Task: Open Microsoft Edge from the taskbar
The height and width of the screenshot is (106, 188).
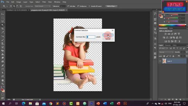Action: point(23,103)
